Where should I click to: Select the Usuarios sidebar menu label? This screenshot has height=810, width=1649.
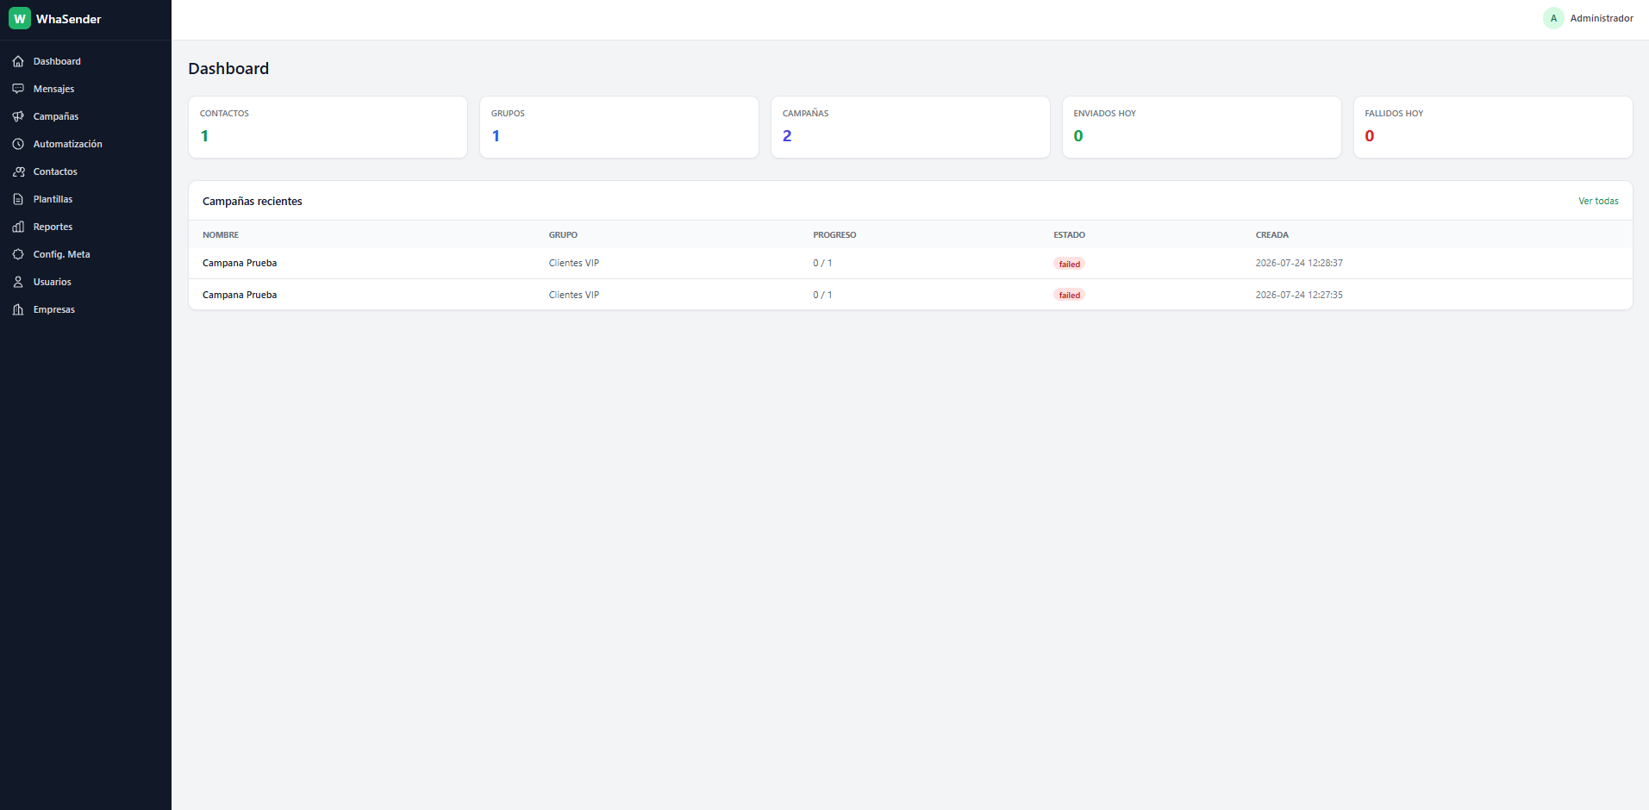pyautogui.click(x=53, y=282)
